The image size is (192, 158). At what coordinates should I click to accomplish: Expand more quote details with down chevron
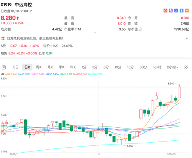95,33
